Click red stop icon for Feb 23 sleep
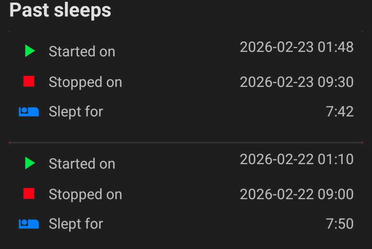The width and height of the screenshot is (372, 249). [x=29, y=81]
